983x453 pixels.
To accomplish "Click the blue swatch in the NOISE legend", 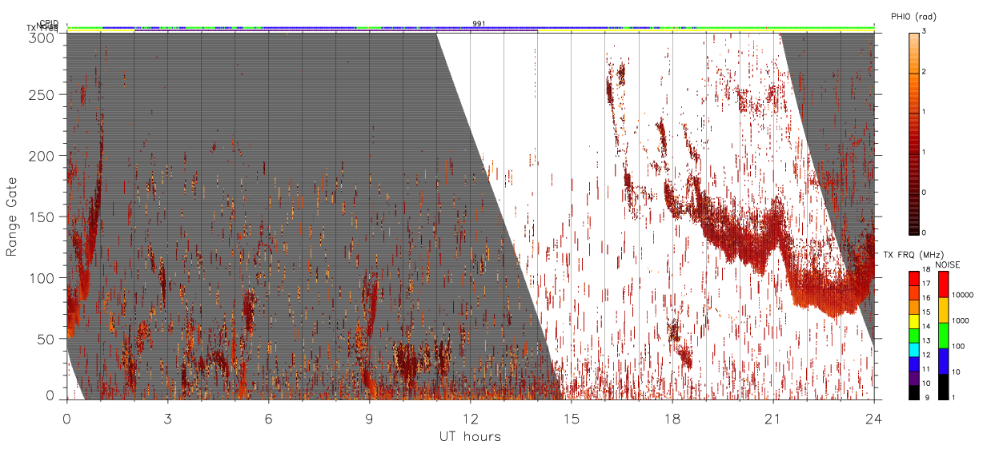I will point(943,360).
